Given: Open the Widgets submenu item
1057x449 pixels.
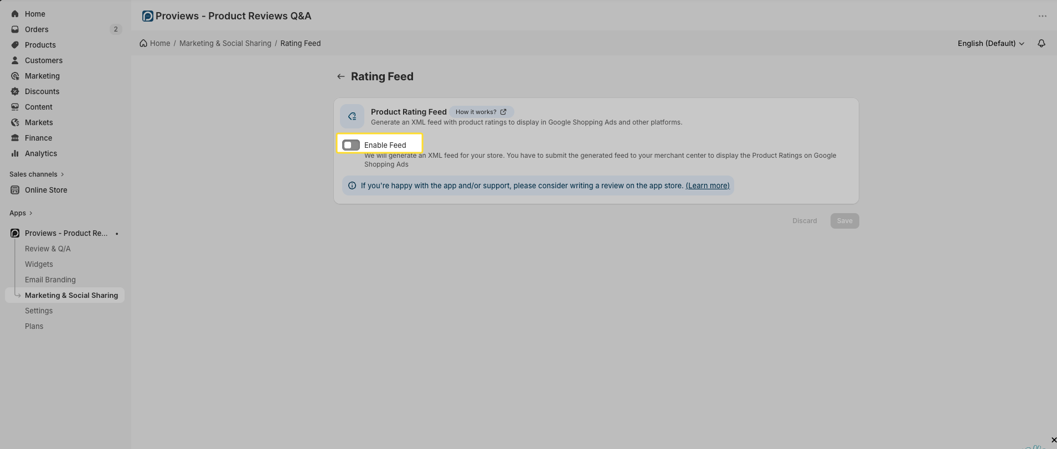Looking at the screenshot, I should pyautogui.click(x=39, y=264).
